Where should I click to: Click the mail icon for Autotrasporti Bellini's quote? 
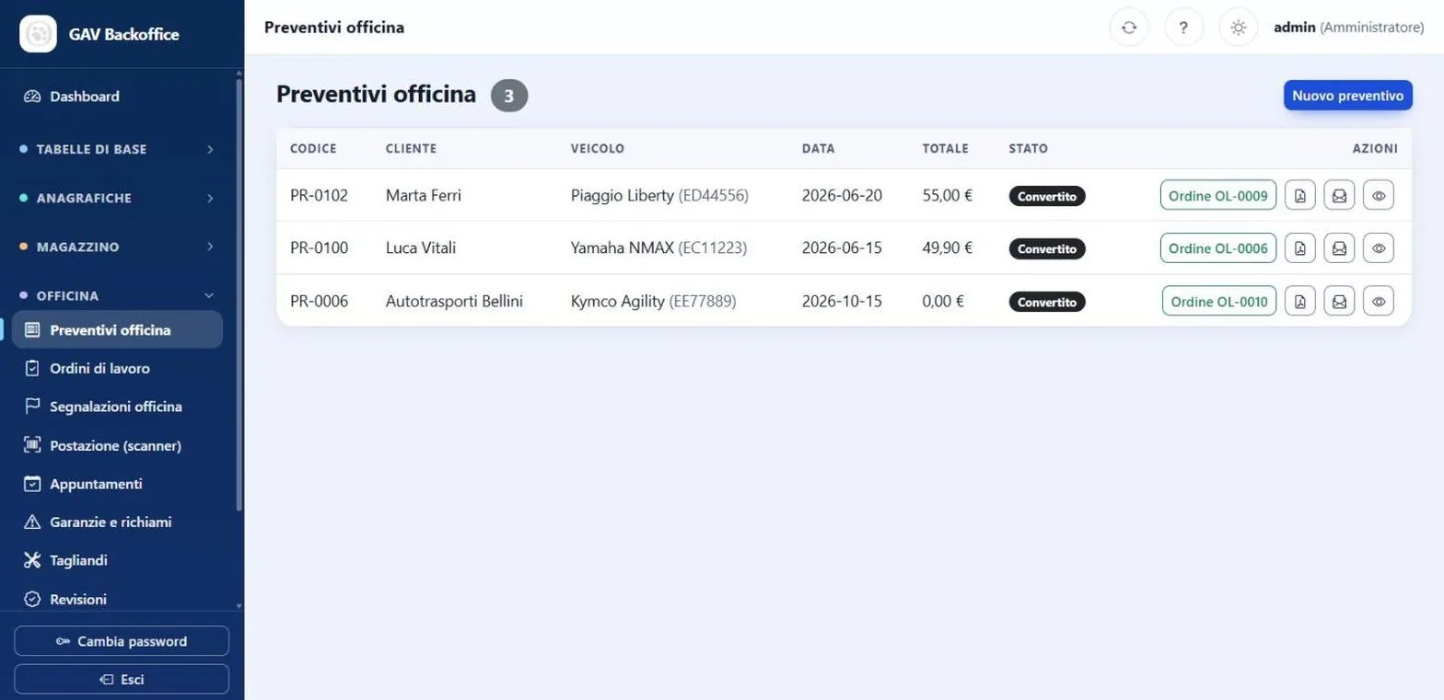click(x=1339, y=301)
